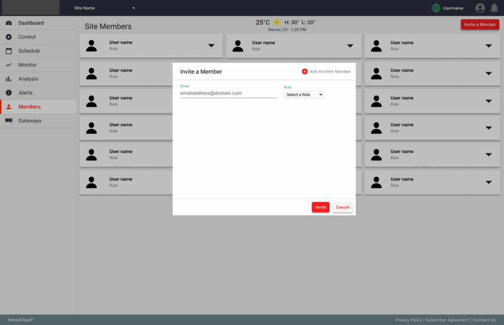Expand the Site Name dropdown
504x325 pixels.
click(x=133, y=8)
